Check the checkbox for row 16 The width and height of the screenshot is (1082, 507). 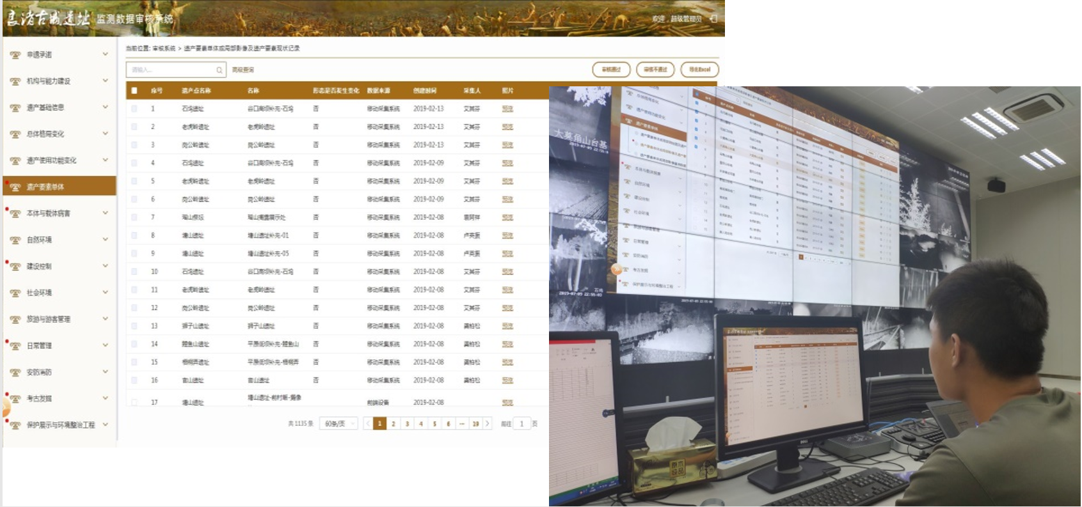coord(134,380)
